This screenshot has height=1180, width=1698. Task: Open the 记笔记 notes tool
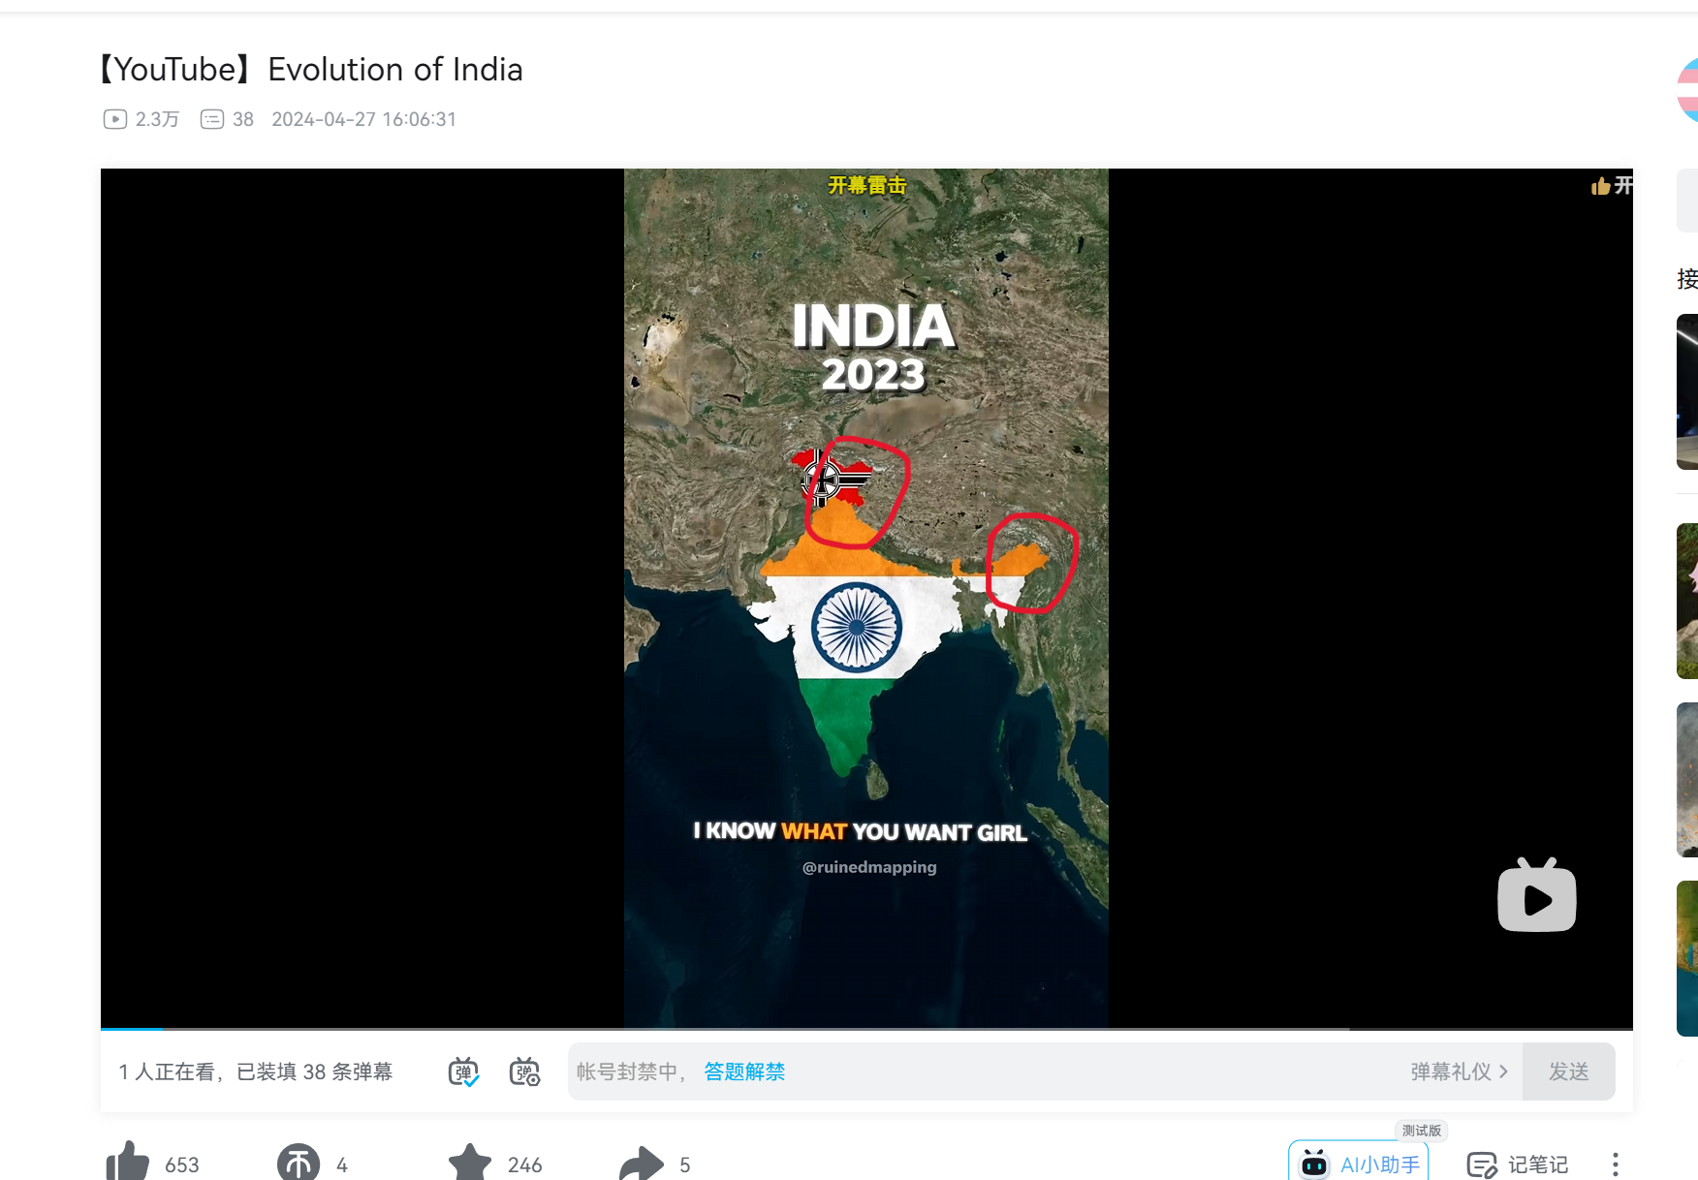[1518, 1164]
